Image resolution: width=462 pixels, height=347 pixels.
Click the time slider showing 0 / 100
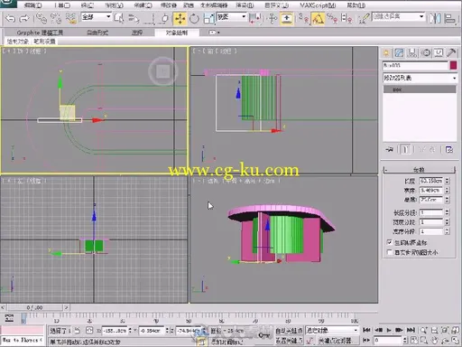[35, 307]
